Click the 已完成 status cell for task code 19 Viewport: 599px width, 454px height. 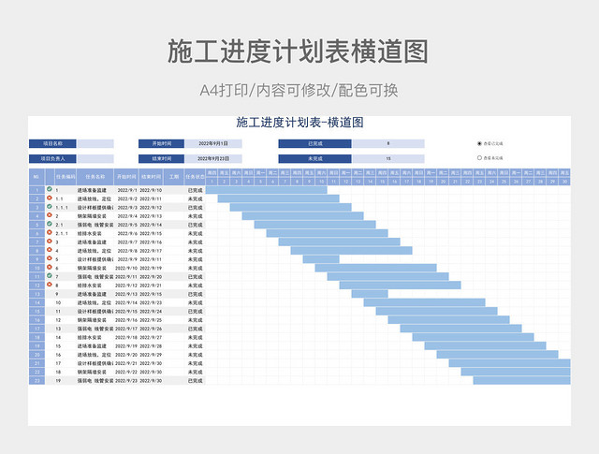tap(196, 381)
